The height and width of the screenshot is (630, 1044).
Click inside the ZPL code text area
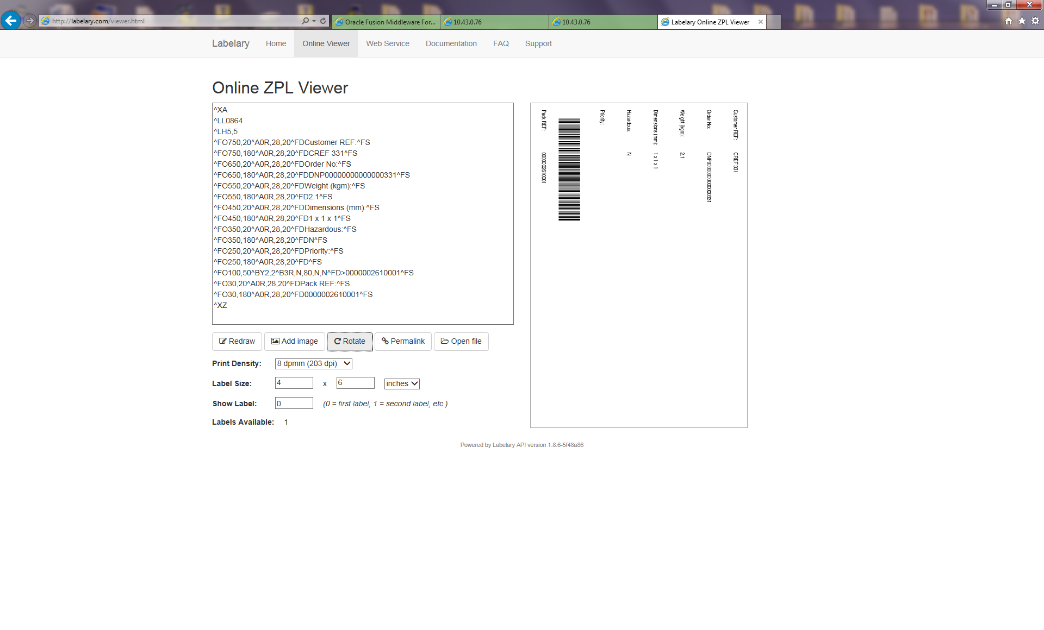point(363,213)
